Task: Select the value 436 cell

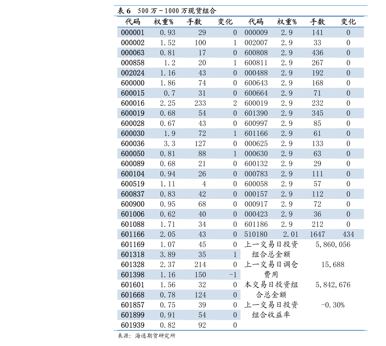Action: pyautogui.click(x=317, y=53)
